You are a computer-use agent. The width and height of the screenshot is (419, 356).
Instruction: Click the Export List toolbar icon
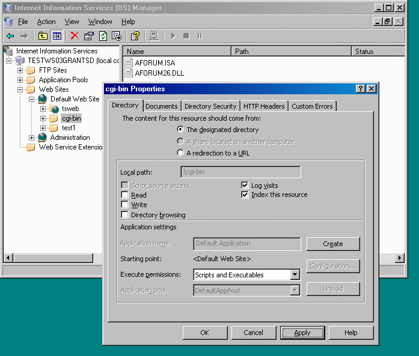tap(117, 36)
